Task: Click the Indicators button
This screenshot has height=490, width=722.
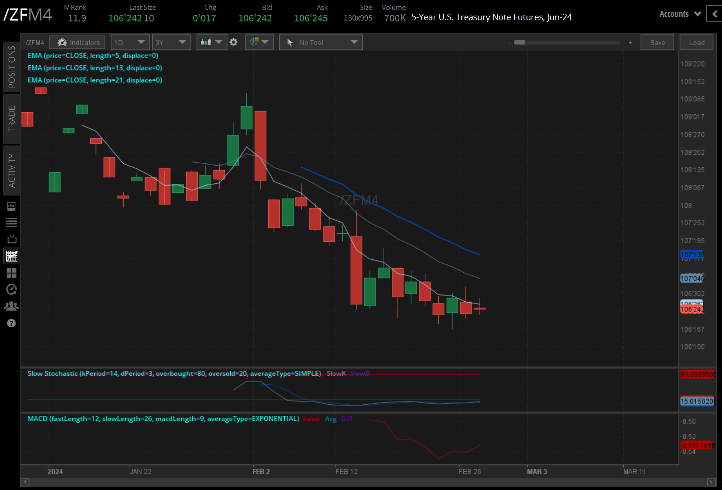Action: pos(77,42)
